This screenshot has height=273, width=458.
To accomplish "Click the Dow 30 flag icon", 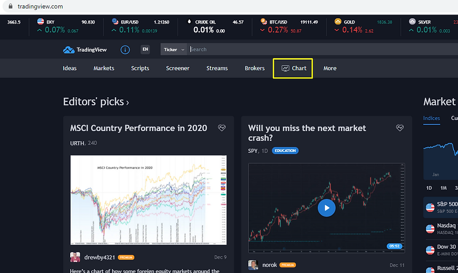I will (x=430, y=250).
